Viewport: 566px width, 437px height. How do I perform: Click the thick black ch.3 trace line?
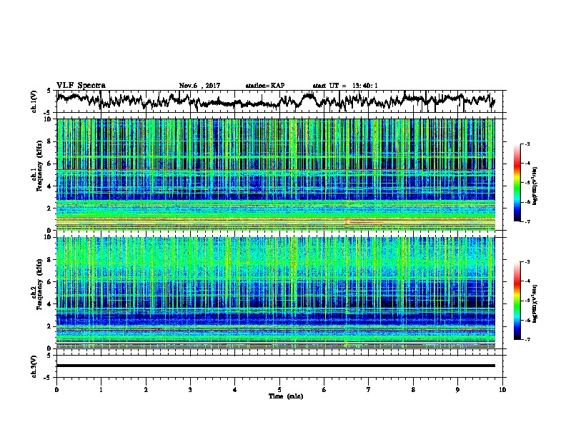tap(276, 366)
